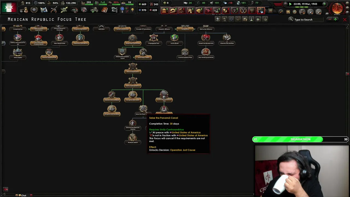Click the fuel status Full
The height and width of the screenshot is (197, 350).
click(x=103, y=2)
